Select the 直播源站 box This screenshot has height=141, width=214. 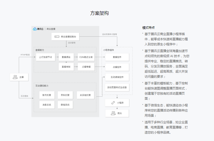[x=66, y=57]
